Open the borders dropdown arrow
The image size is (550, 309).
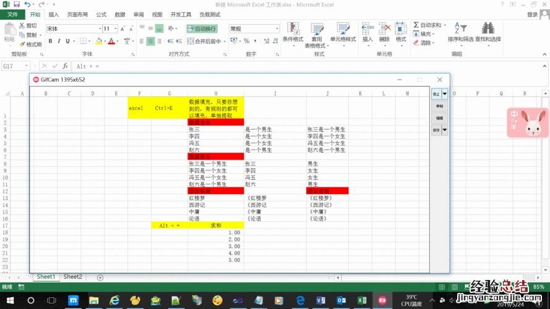[x=90, y=41]
